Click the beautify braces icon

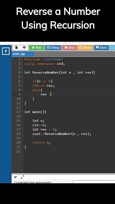[x=112, y=48]
